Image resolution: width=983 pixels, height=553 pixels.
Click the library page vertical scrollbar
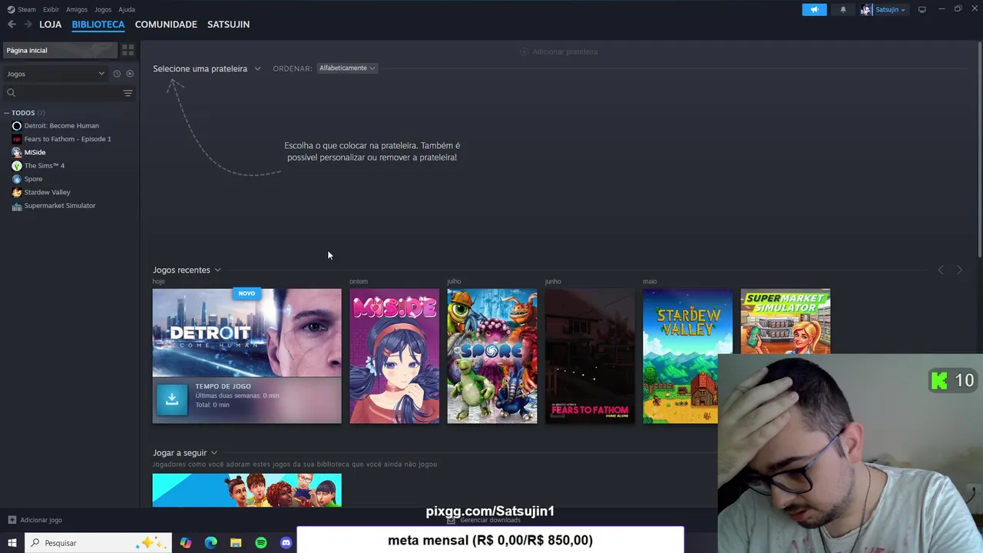tap(979, 150)
